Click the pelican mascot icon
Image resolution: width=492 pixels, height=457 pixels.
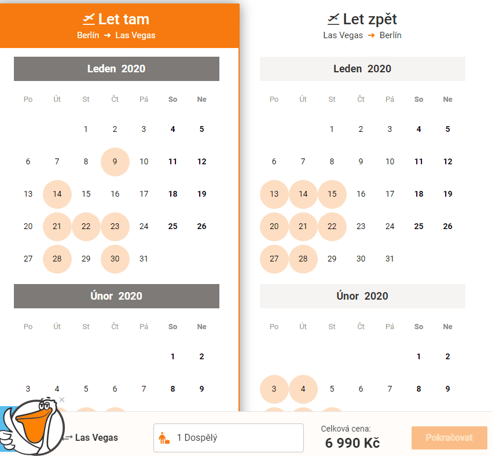32,427
